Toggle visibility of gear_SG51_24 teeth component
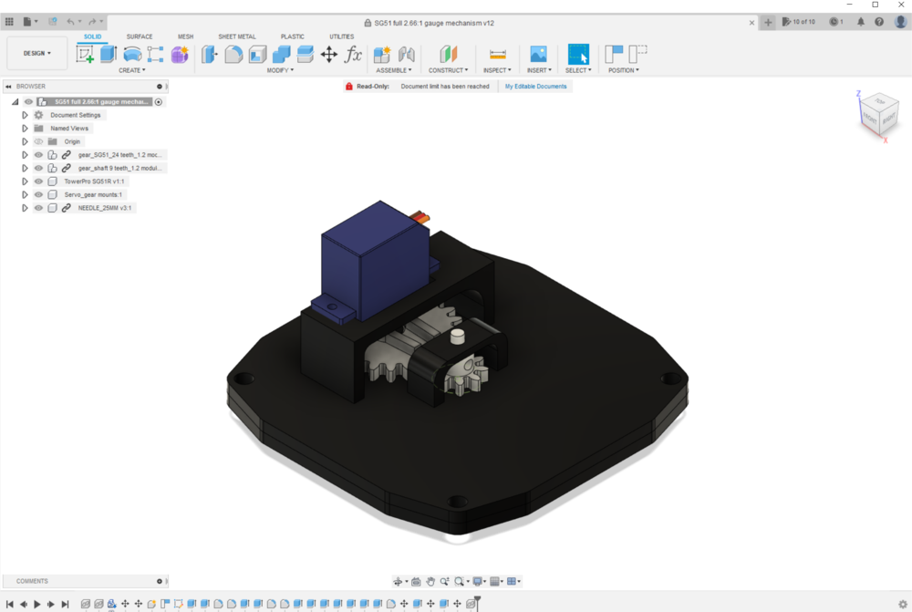The width and height of the screenshot is (912, 612). [x=38, y=155]
